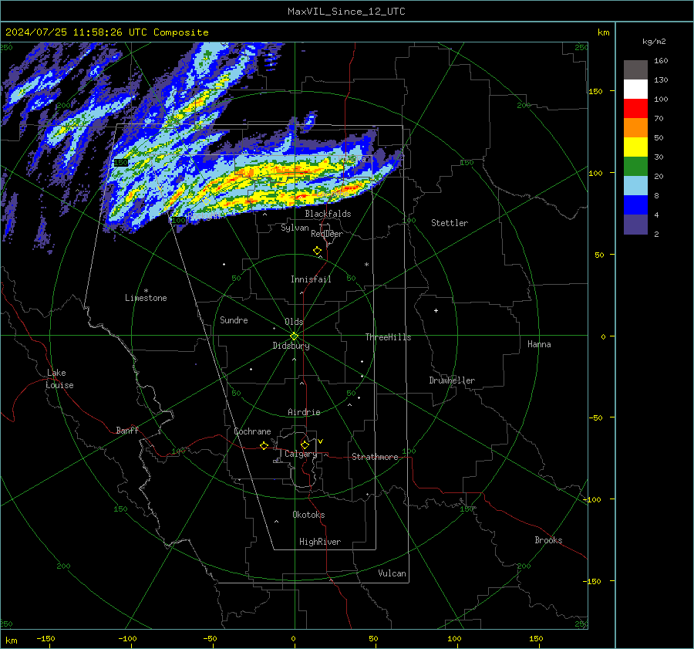Click the RedDeer city label

pos(327,234)
